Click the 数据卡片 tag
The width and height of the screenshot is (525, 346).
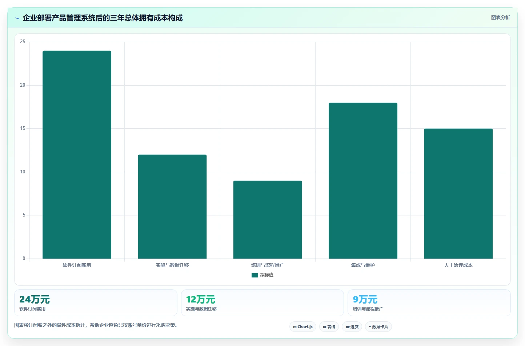(x=378, y=327)
